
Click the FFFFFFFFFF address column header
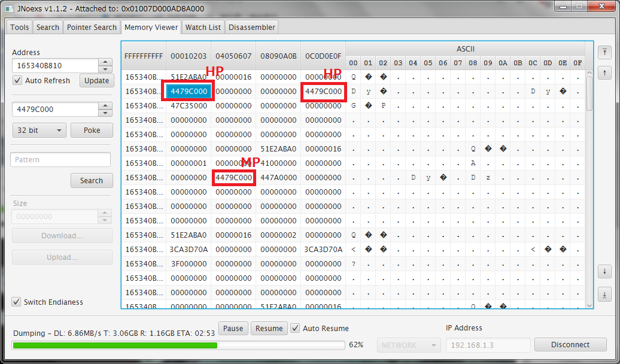pyautogui.click(x=144, y=56)
